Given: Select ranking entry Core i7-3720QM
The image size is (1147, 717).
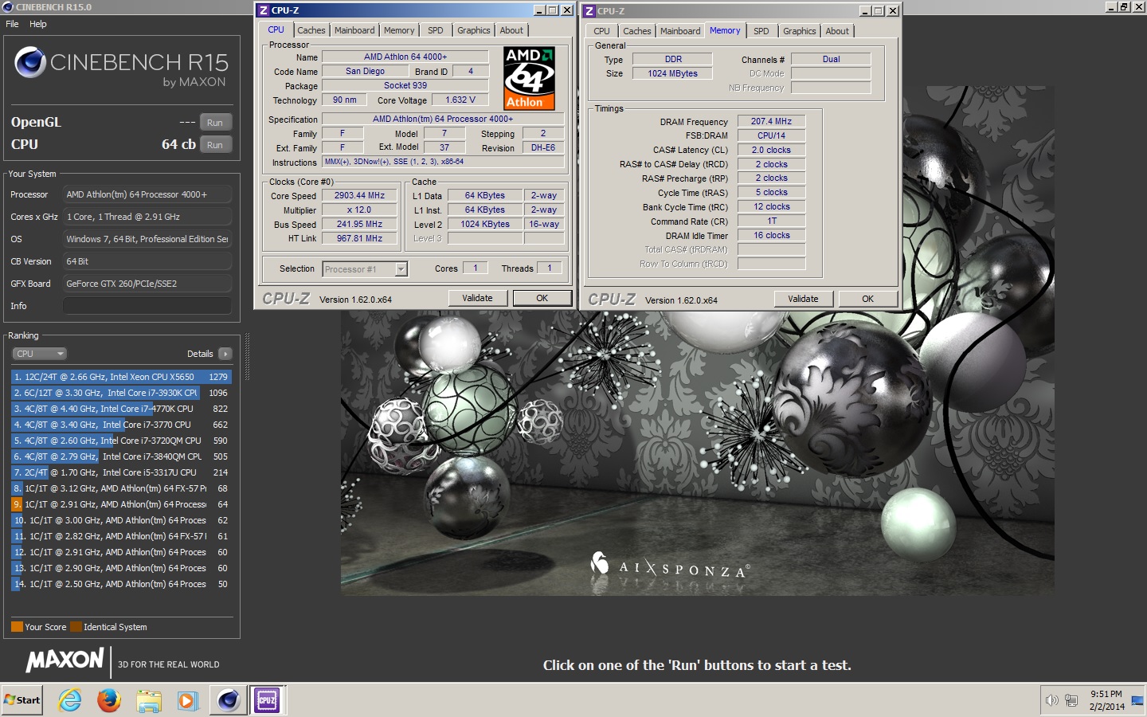Looking at the screenshot, I should [121, 441].
